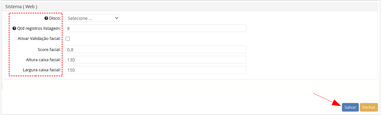This screenshot has width=381, height=116.
Task: Click the Altura caixa facial label
Action: click(x=43, y=60)
